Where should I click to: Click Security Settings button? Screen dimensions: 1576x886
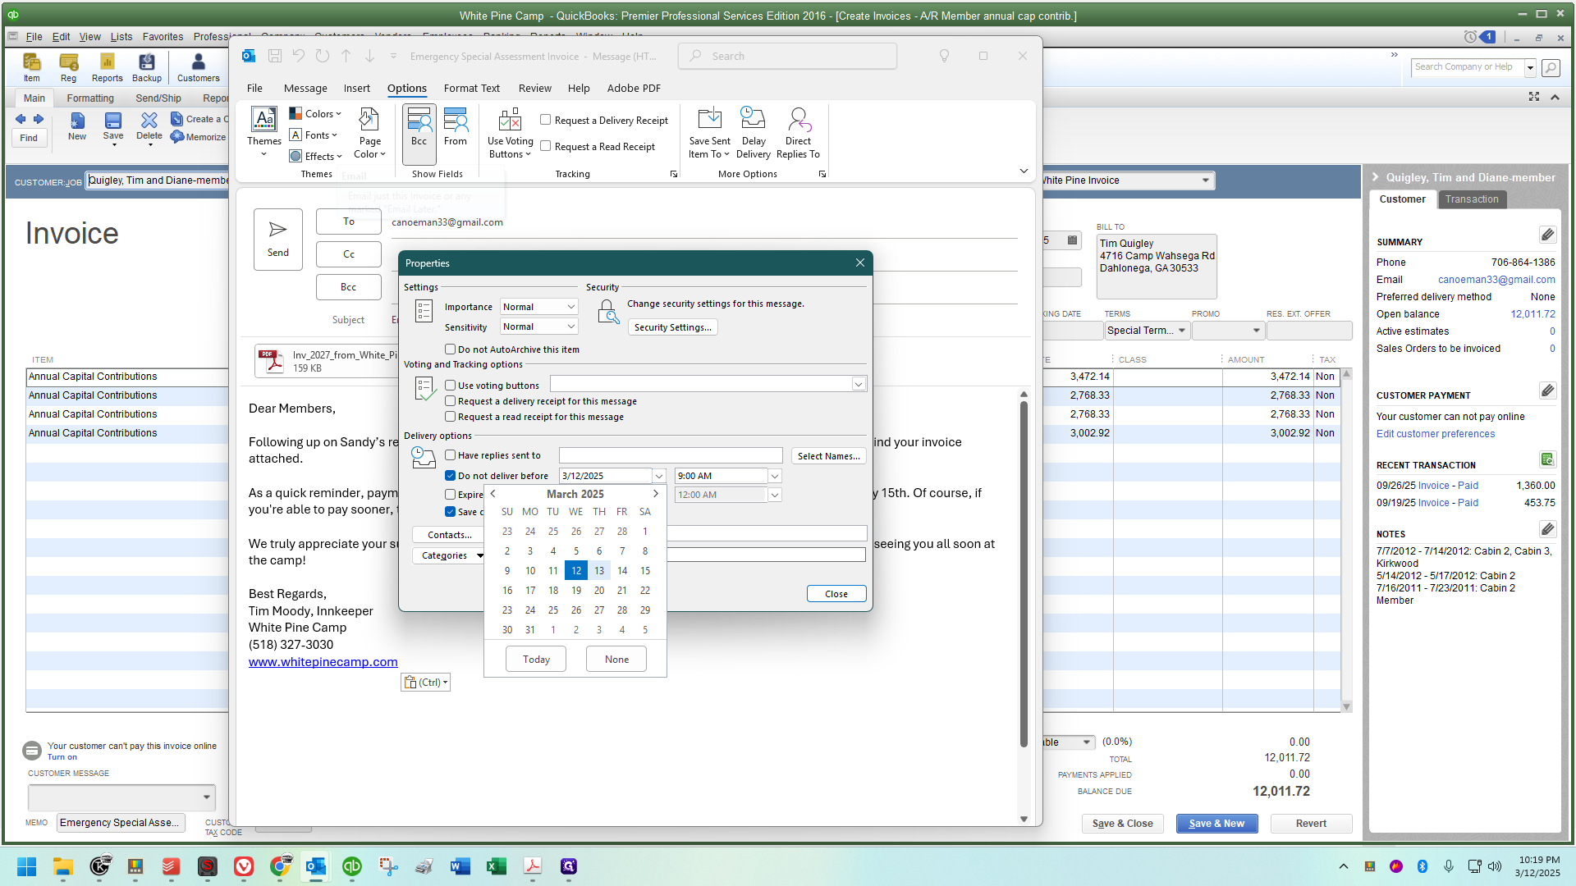(672, 327)
